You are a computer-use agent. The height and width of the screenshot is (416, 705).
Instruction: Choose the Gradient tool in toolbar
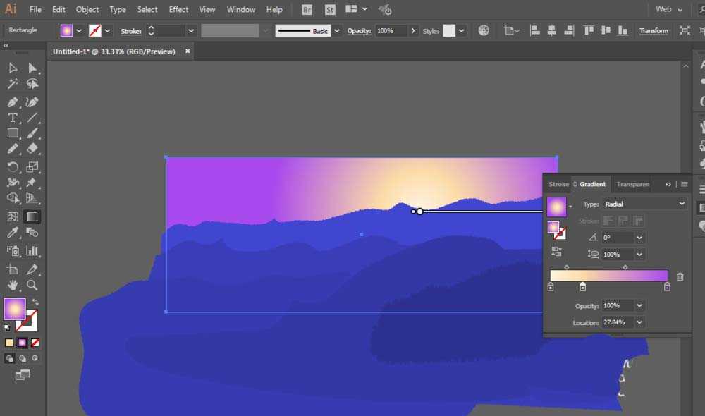click(32, 216)
